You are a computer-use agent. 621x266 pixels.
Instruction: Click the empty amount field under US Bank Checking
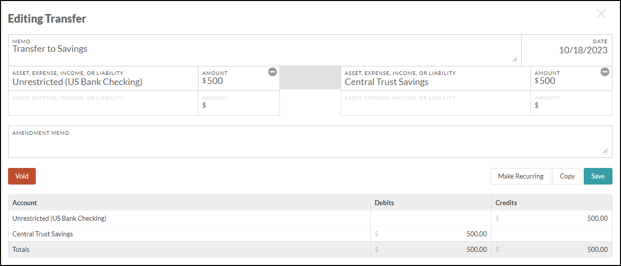[239, 103]
